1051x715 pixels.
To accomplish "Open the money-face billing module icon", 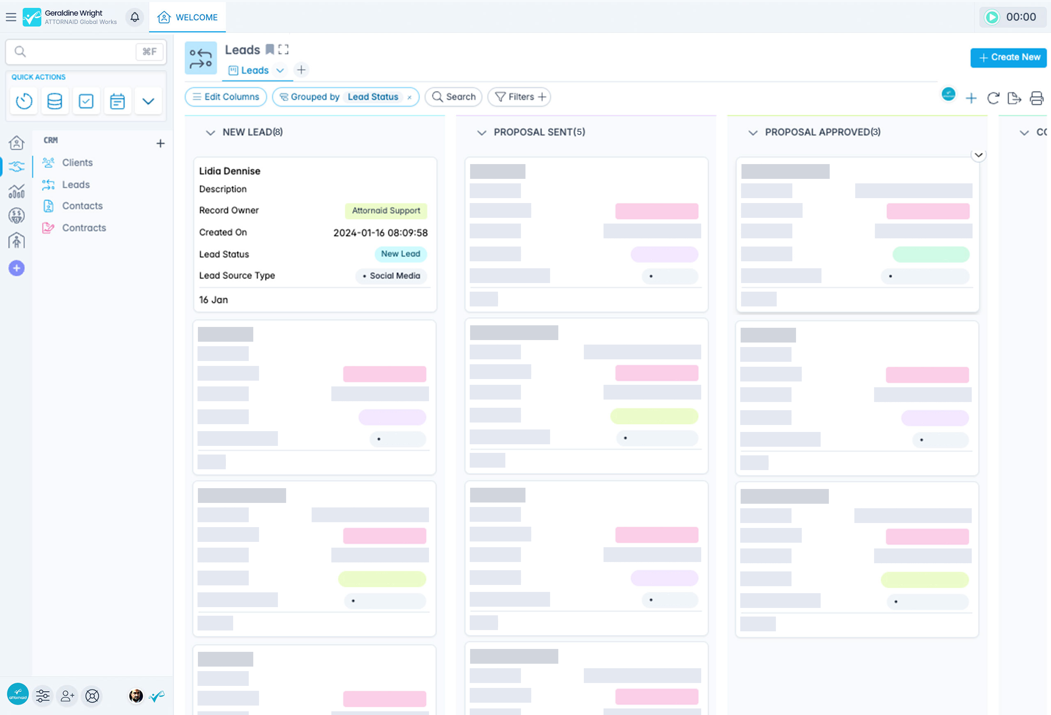I will point(16,216).
